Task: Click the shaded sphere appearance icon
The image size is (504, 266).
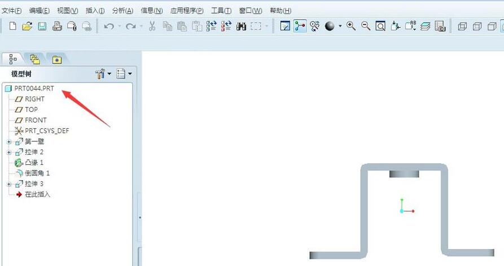Action: pos(330,26)
